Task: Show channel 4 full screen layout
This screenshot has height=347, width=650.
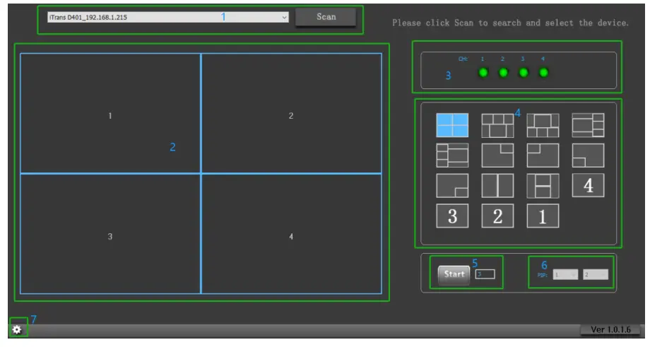Action: [x=588, y=186]
